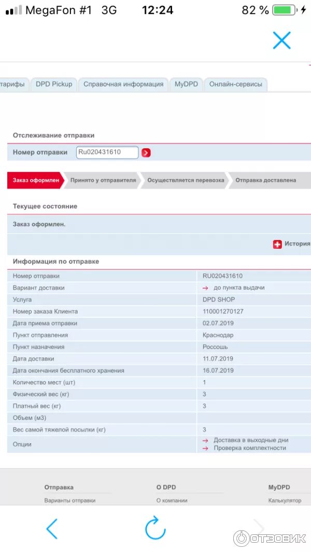
Task: Tap the battery indicator in the status bar
Action: coord(284,10)
